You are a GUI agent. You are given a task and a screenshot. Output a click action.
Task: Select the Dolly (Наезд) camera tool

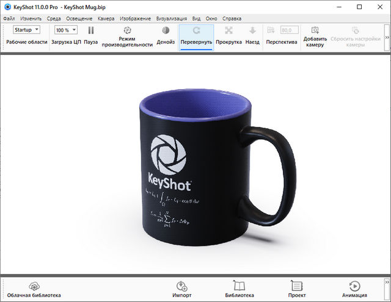point(252,35)
